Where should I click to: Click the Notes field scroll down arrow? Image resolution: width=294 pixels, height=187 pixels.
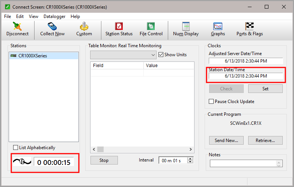279,165
